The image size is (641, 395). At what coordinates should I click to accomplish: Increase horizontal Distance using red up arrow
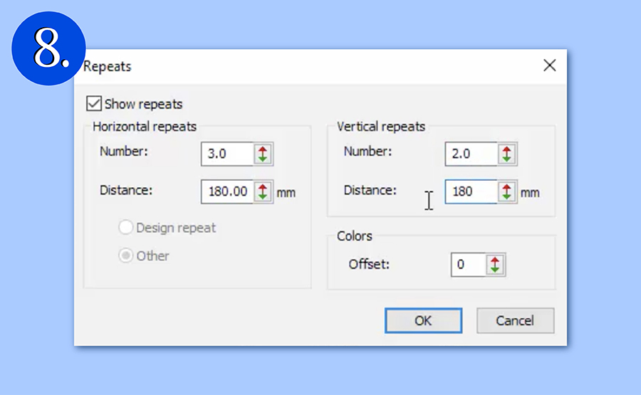tap(263, 187)
